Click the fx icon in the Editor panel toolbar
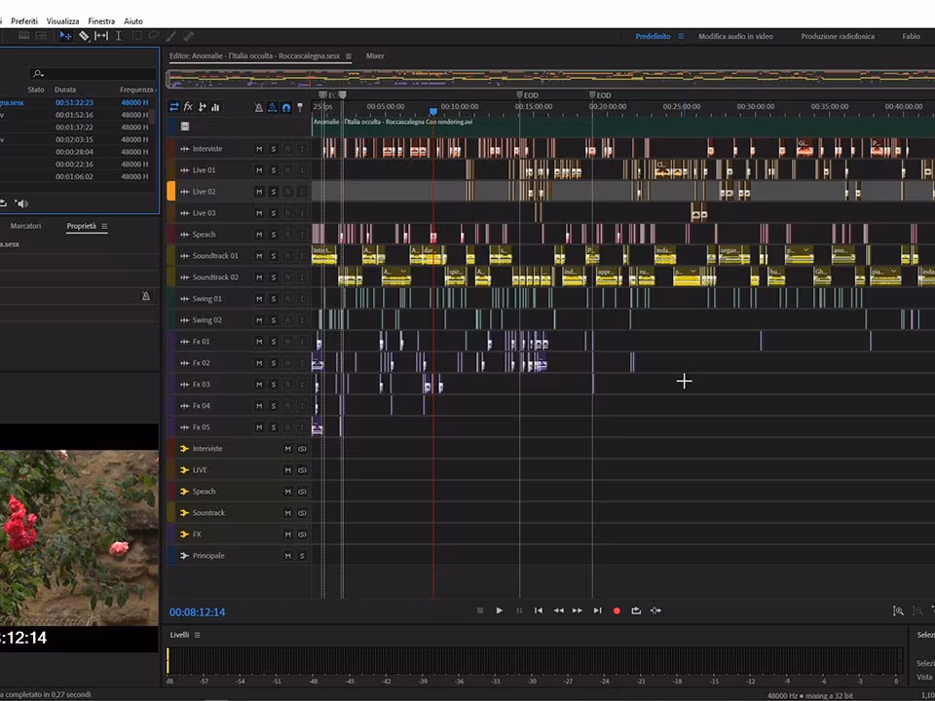Image resolution: width=935 pixels, height=701 pixels. (x=187, y=107)
